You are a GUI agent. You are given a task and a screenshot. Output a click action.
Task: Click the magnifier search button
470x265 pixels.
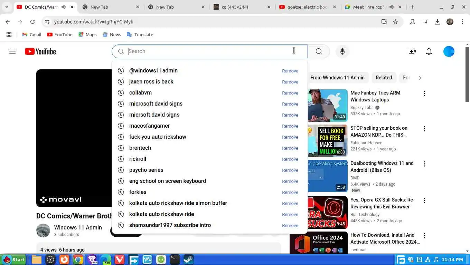coord(319,51)
